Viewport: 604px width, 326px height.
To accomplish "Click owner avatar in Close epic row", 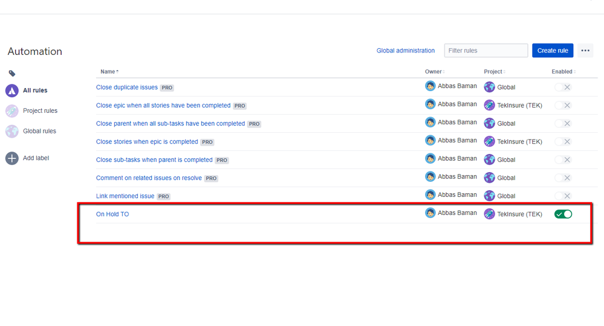I will [x=430, y=104].
